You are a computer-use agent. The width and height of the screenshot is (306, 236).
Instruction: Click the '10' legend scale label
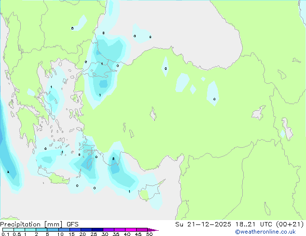pos(60,234)
